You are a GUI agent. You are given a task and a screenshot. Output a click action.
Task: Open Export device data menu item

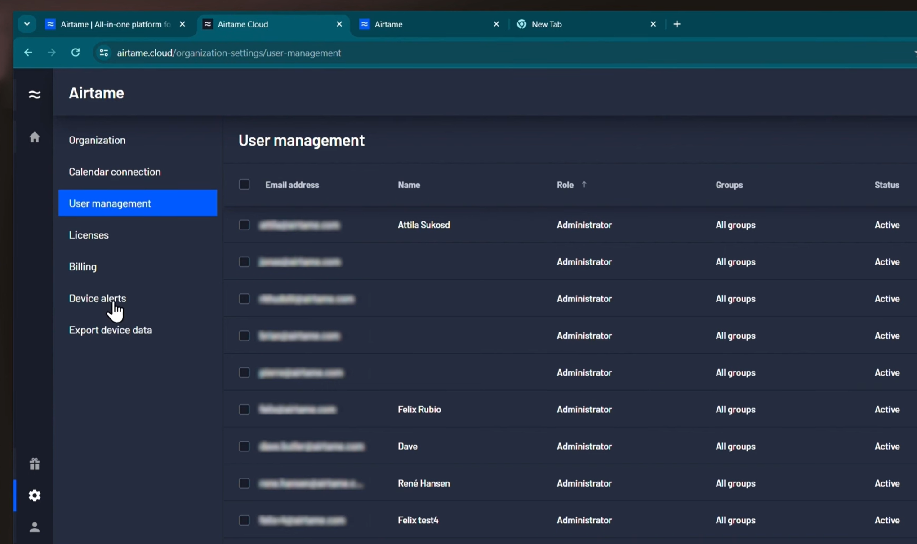(x=138, y=330)
